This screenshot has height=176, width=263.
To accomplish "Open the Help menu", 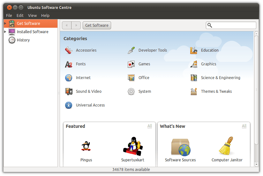I will (45, 15).
